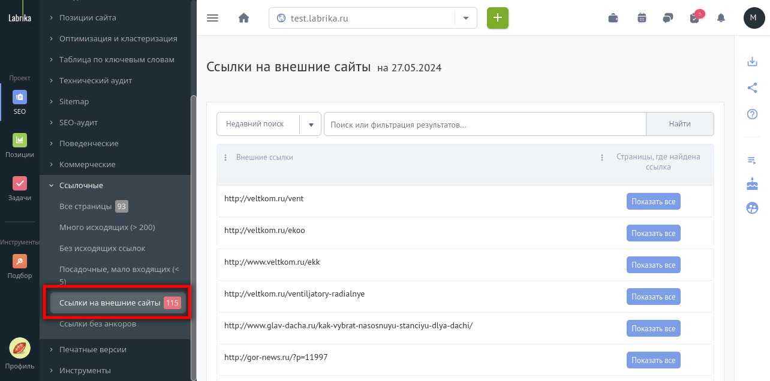770x381 pixels.
Task: Open notifications bell icon
Action: click(x=721, y=18)
